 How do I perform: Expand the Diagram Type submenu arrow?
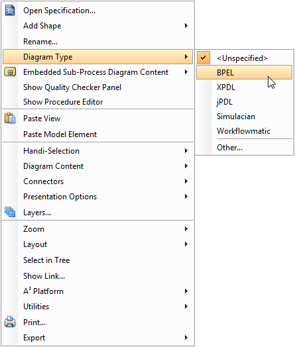(x=186, y=57)
